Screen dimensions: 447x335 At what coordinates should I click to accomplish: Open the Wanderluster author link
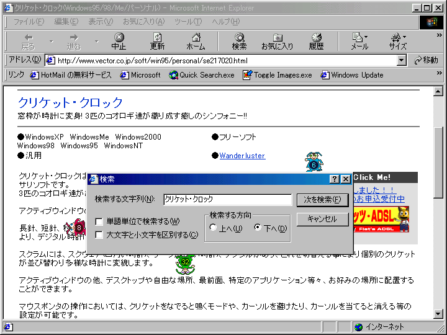242,156
